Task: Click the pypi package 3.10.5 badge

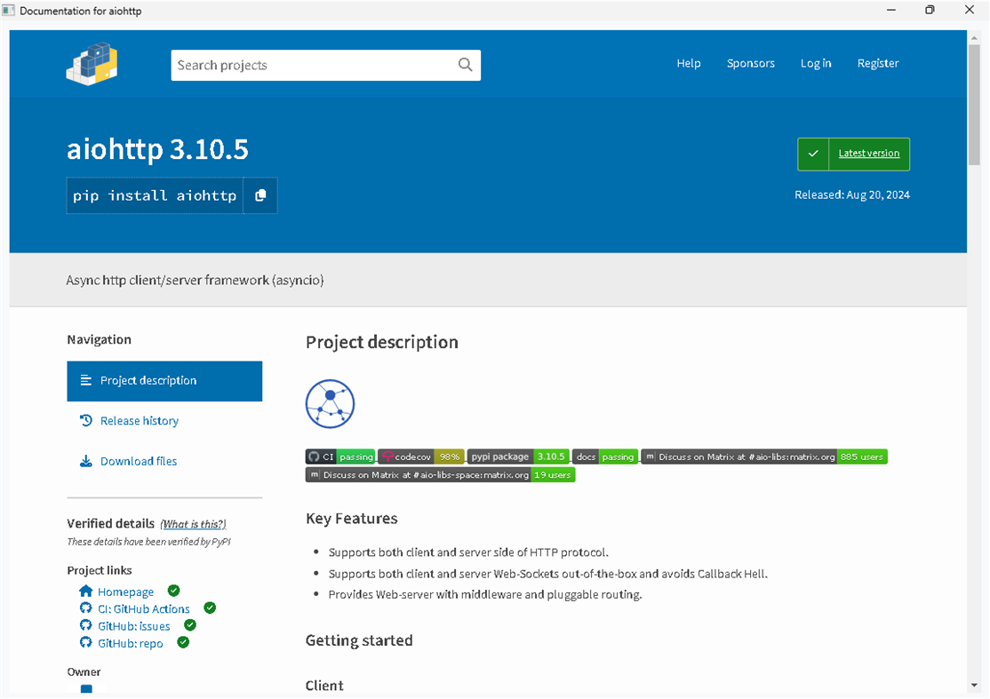Action: (518, 457)
